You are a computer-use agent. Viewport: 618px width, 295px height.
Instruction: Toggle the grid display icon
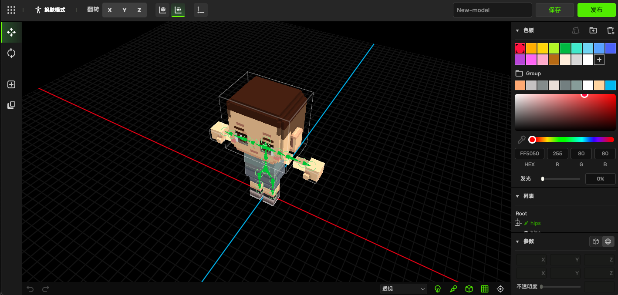485,289
